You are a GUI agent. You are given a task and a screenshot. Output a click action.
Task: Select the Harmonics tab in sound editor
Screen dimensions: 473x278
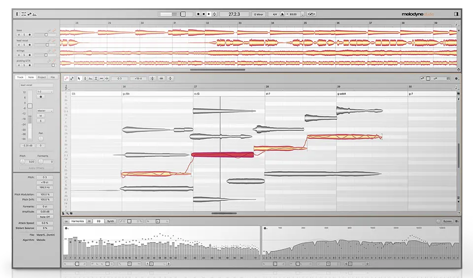tap(77, 221)
